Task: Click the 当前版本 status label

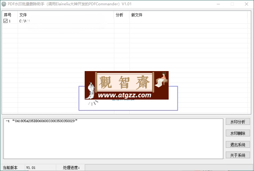Action: [x=10, y=167]
